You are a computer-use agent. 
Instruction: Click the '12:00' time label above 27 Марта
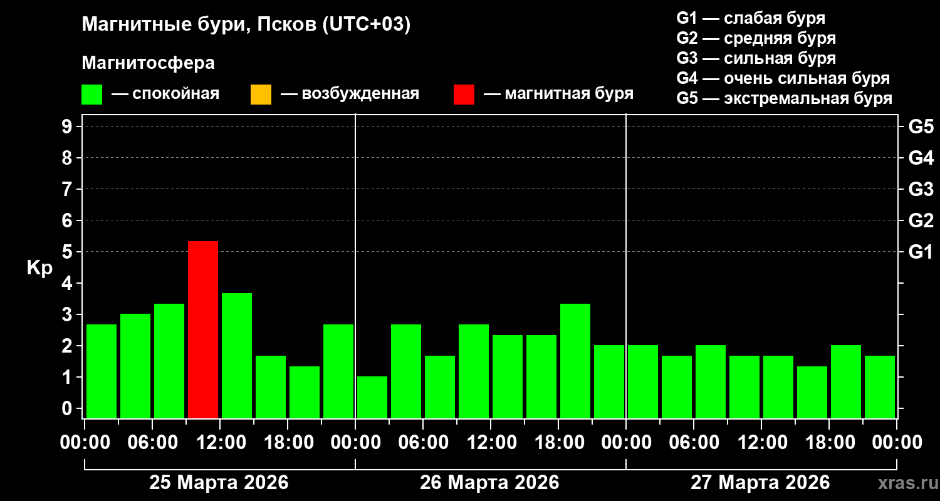(761, 443)
